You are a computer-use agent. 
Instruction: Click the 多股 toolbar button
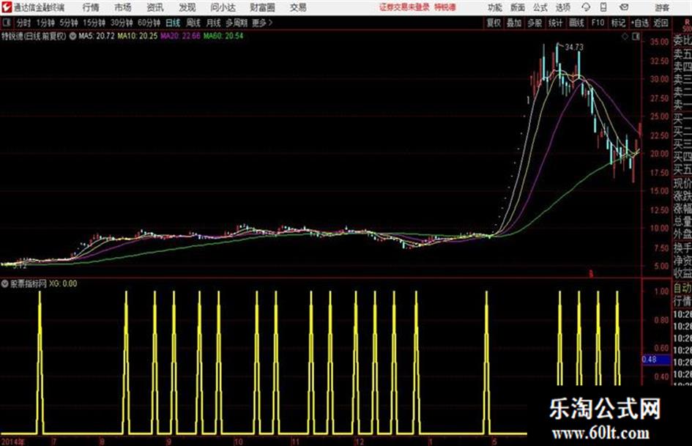(x=535, y=23)
